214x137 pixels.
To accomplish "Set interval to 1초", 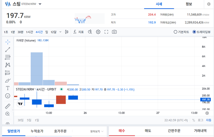I will (x=6, y=32).
